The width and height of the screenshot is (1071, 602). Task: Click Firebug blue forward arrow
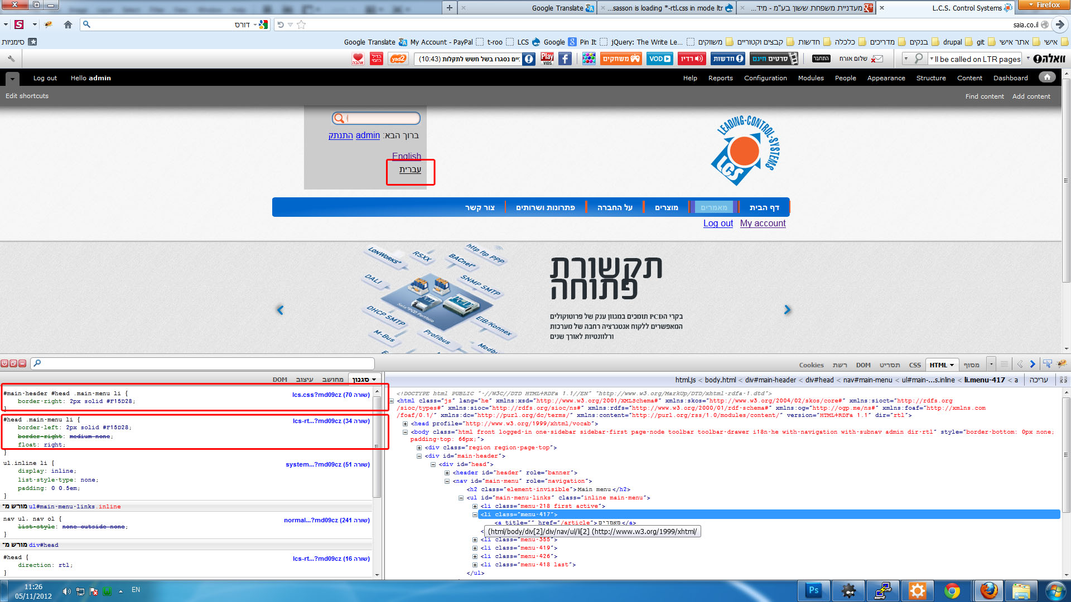click(x=1033, y=364)
